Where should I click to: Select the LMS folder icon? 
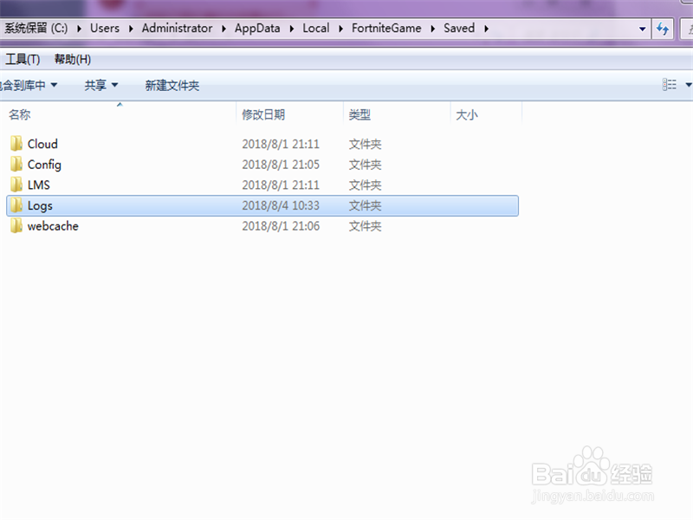click(16, 185)
